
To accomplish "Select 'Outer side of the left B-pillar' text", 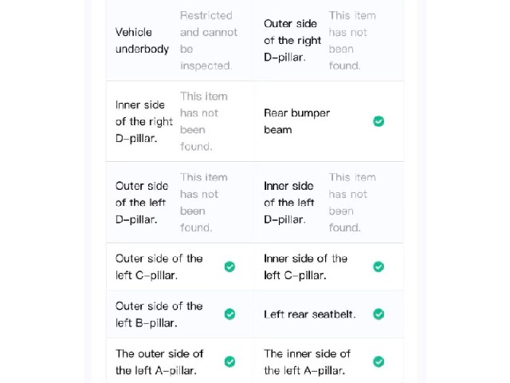I will (159, 314).
